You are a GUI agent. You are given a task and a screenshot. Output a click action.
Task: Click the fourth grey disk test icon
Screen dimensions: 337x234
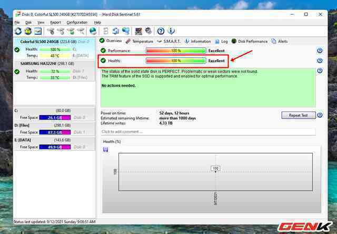tap(81, 32)
